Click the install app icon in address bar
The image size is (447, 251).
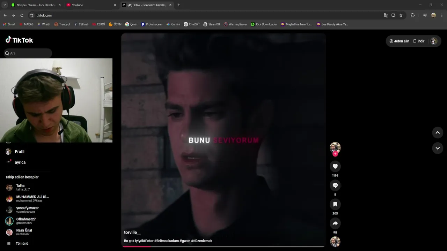click(393, 15)
